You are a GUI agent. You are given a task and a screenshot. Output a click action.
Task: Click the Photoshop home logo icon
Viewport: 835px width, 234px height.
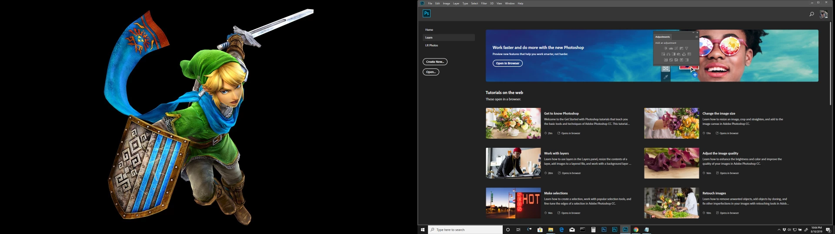[426, 13]
